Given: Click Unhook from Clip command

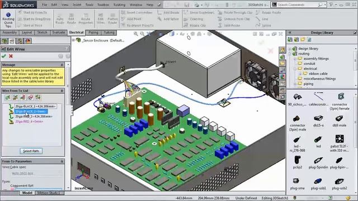Looking at the screenshot, I should (x=234, y=19).
